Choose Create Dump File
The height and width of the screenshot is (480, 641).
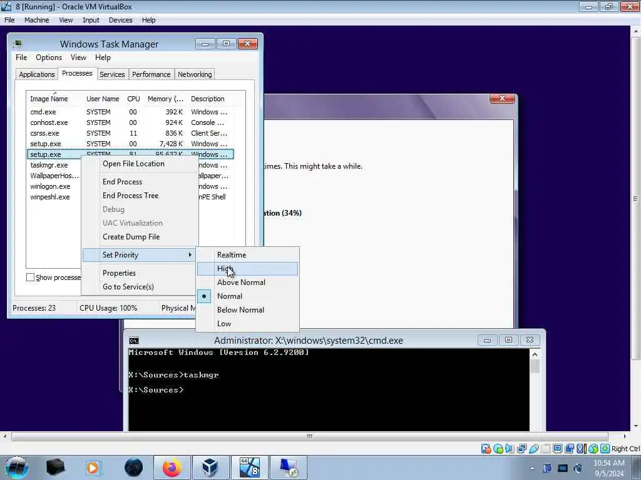click(x=139, y=237)
